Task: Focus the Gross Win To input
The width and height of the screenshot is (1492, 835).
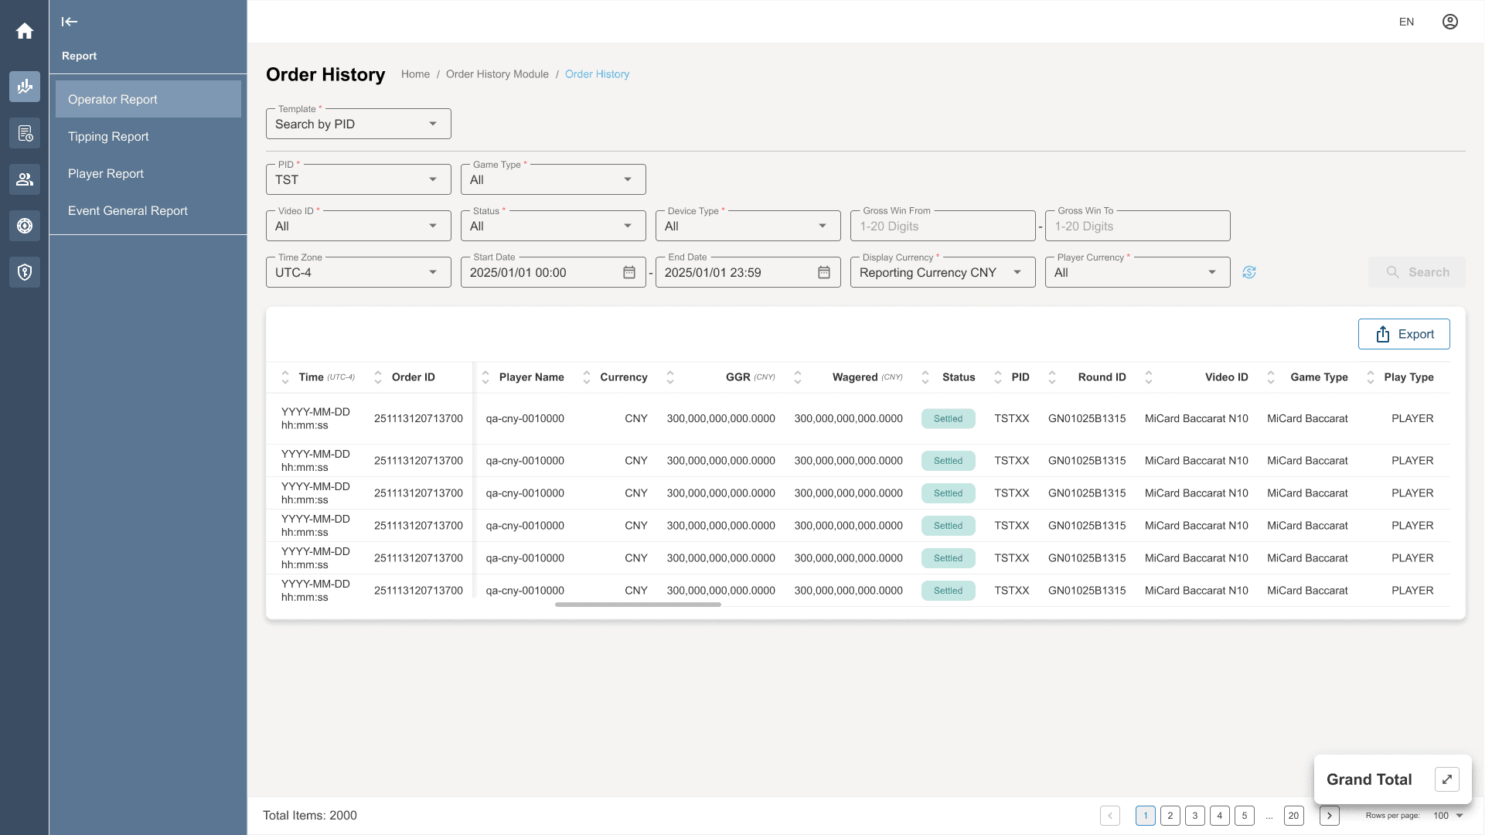Action: 1138,226
